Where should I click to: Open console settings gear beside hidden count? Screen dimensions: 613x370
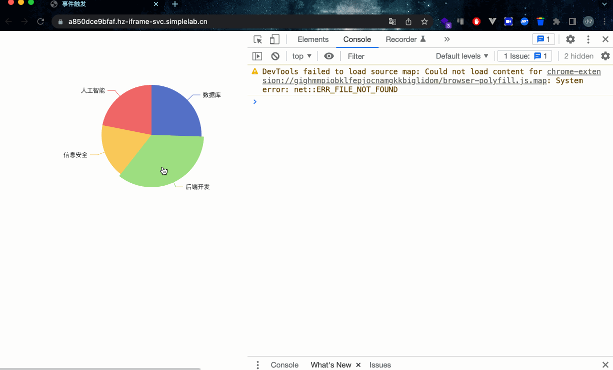pyautogui.click(x=605, y=56)
